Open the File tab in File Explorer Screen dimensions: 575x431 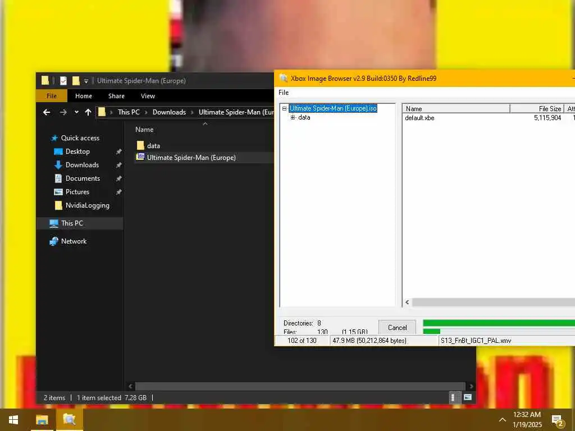52,95
